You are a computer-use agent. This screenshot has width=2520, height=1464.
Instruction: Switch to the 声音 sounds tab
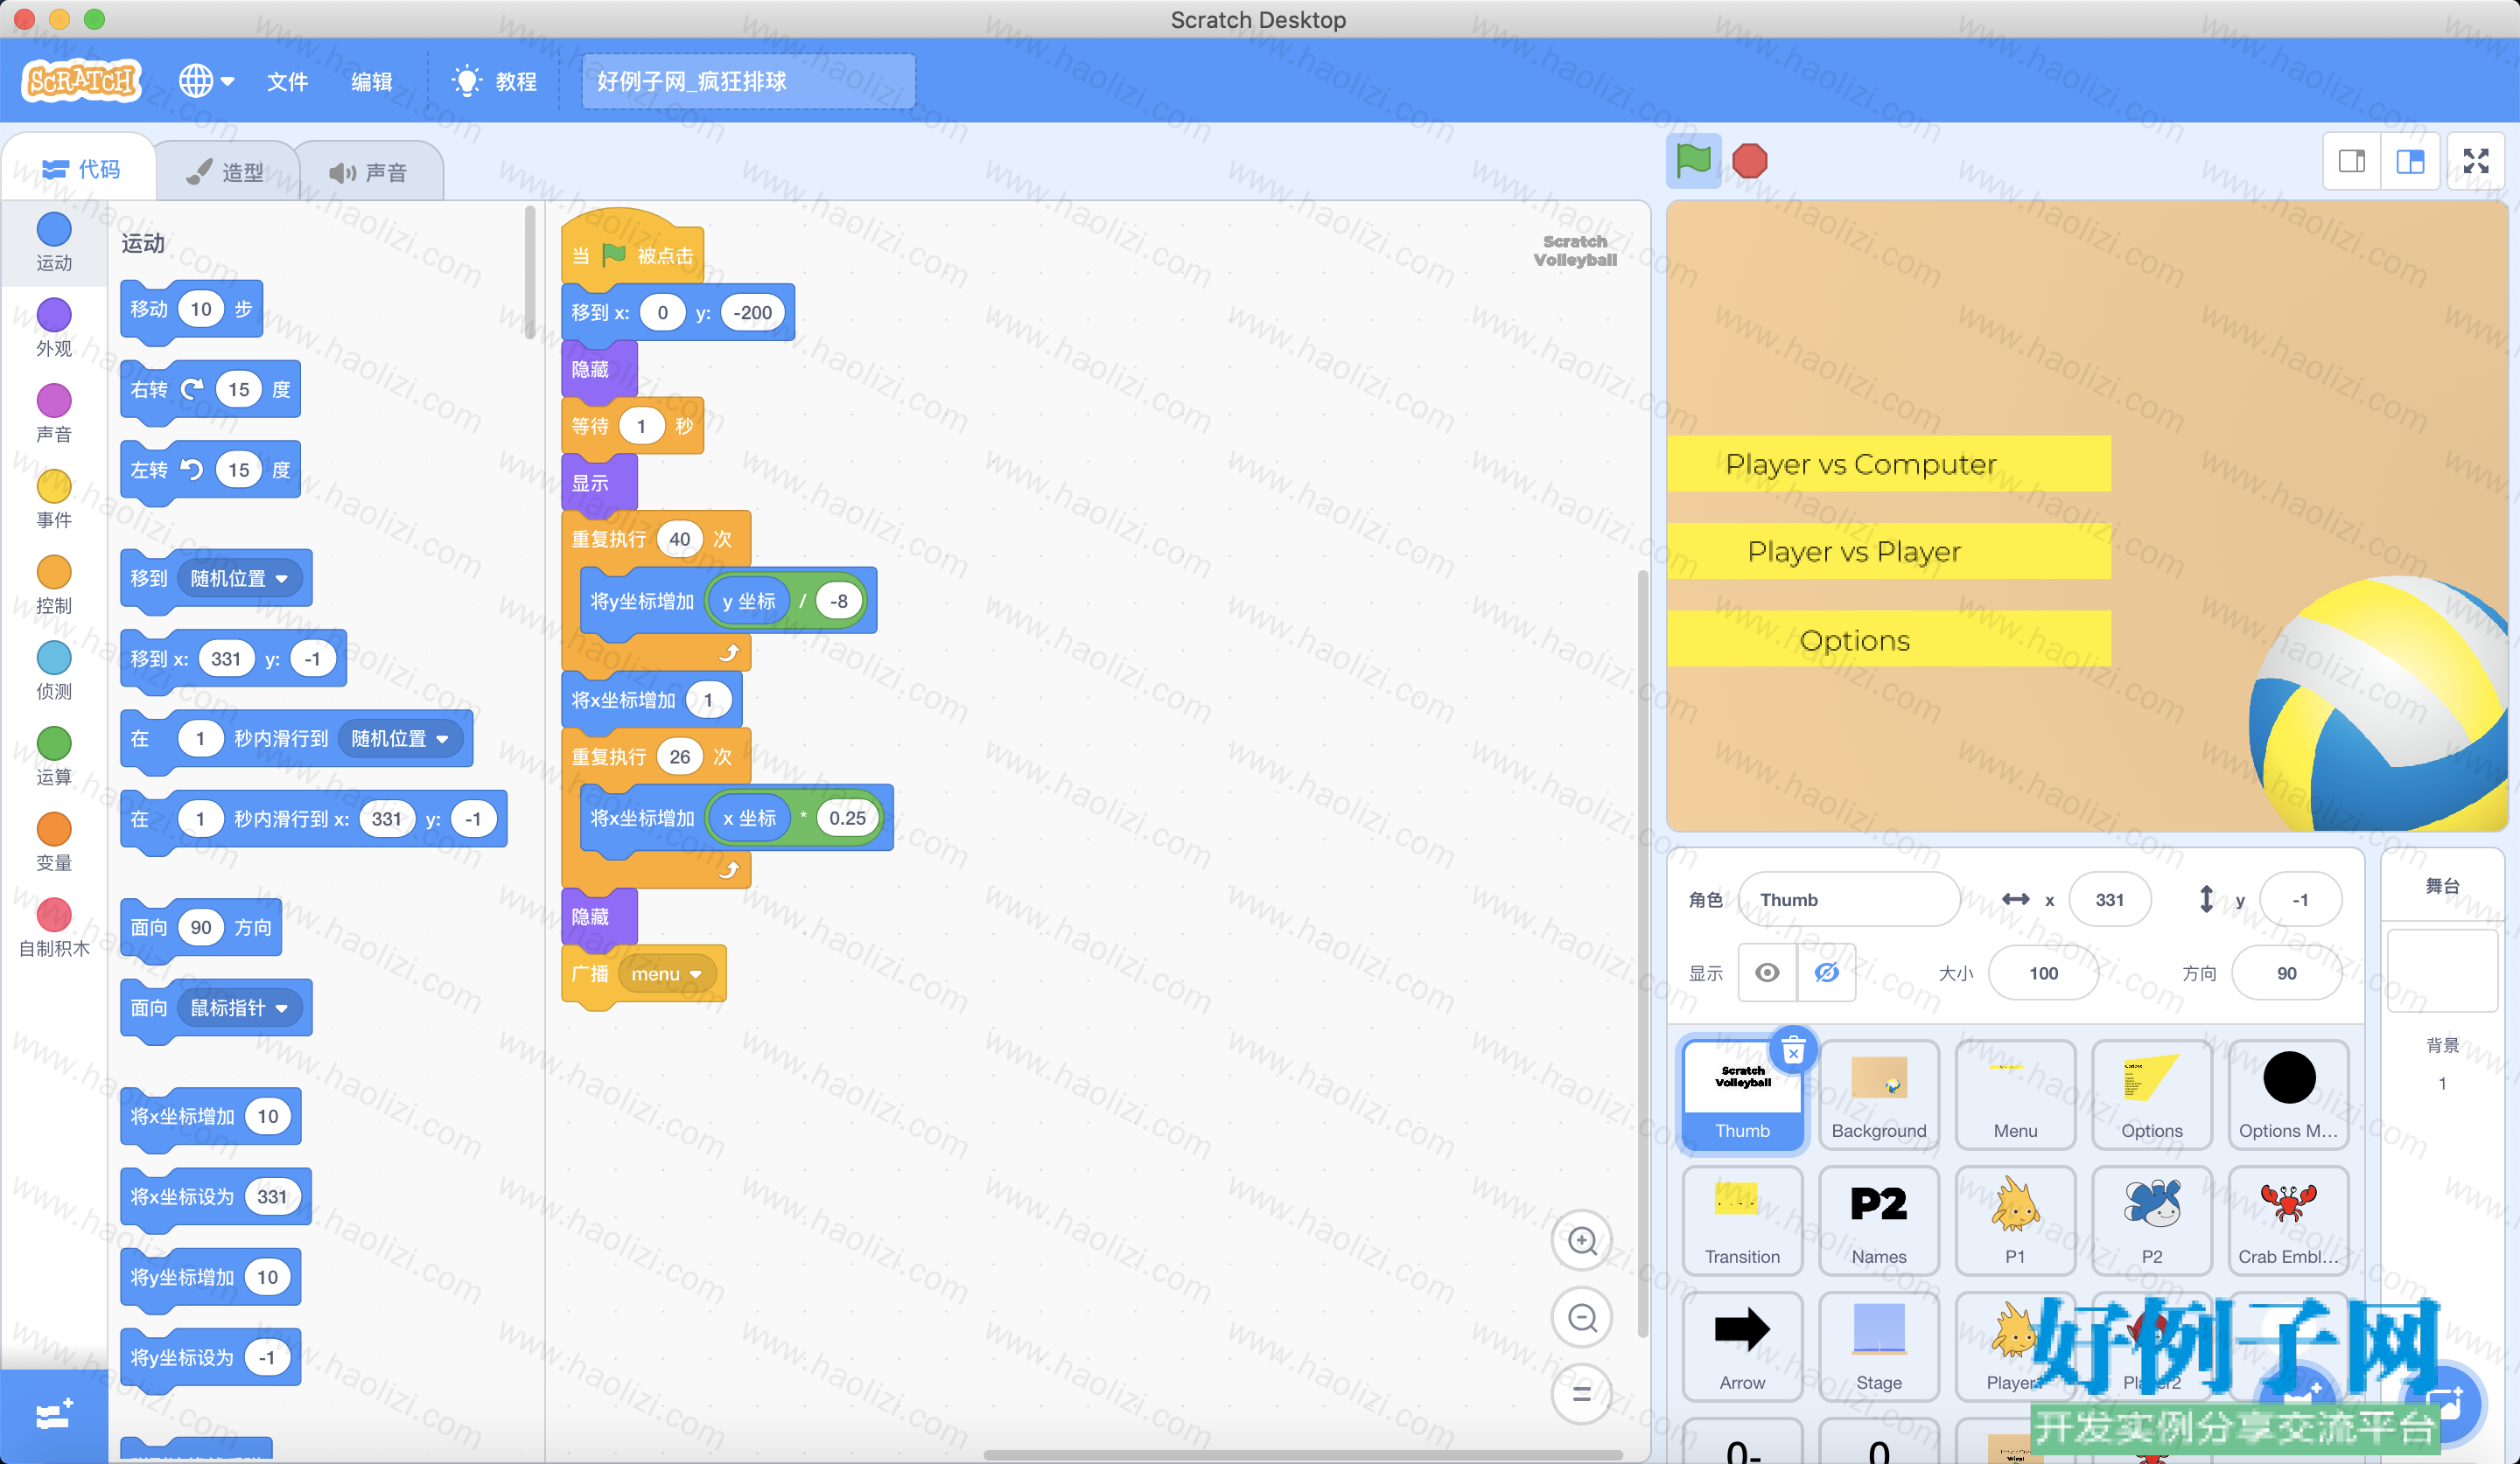[x=369, y=172]
